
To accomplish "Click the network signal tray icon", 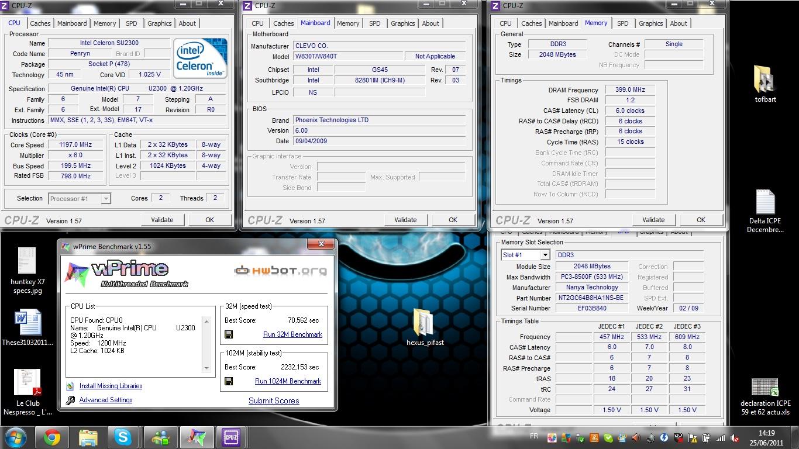I will [x=721, y=438].
